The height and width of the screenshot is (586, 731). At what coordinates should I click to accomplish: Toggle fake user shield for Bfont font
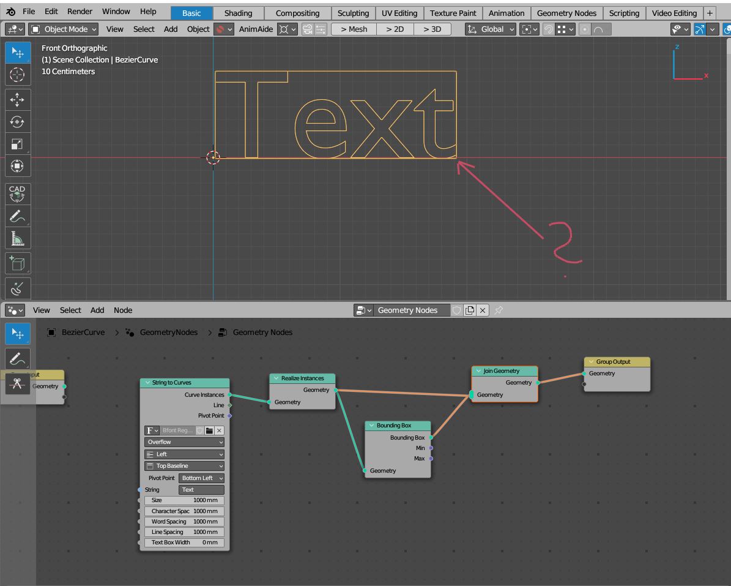coord(199,430)
